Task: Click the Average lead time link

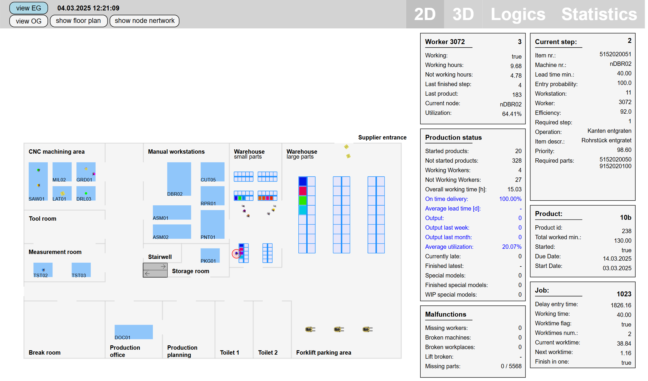Action: [453, 208]
